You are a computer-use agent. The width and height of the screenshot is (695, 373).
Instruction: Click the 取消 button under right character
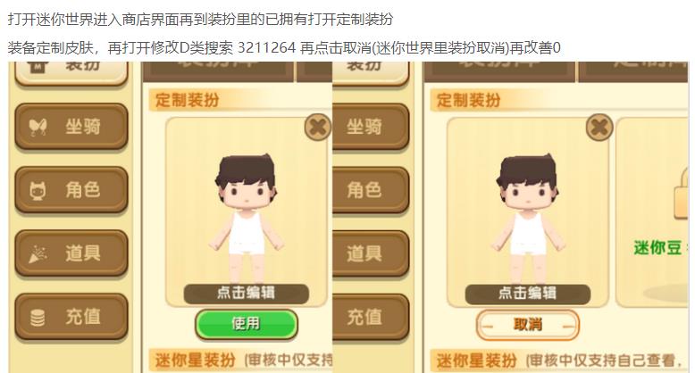[527, 325]
